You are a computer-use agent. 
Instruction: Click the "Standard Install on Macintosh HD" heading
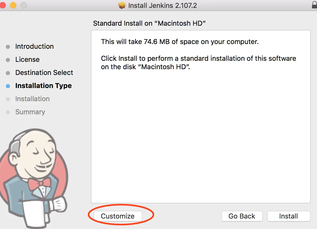(149, 23)
